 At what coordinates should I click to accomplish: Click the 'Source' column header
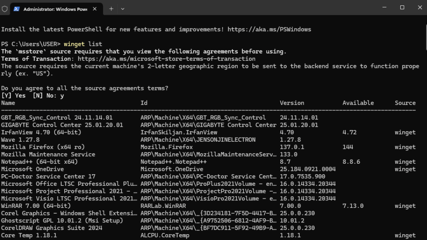[x=405, y=103]
